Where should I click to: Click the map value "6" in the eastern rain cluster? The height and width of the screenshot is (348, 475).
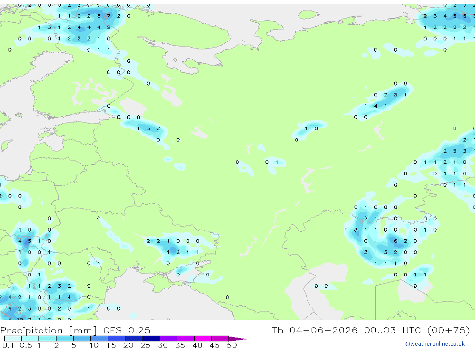pos(395,241)
